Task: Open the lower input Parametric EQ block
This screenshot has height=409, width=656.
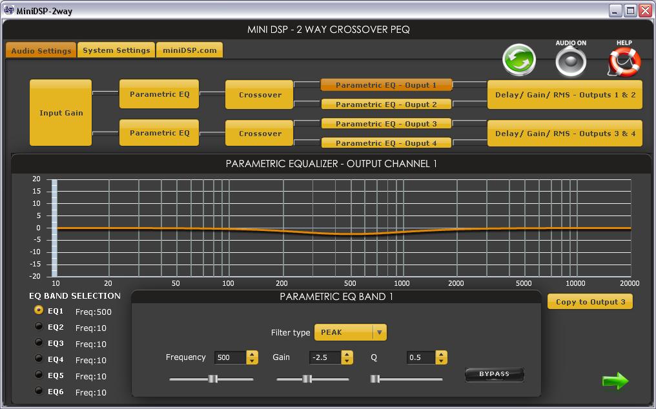Action: pyautogui.click(x=159, y=132)
